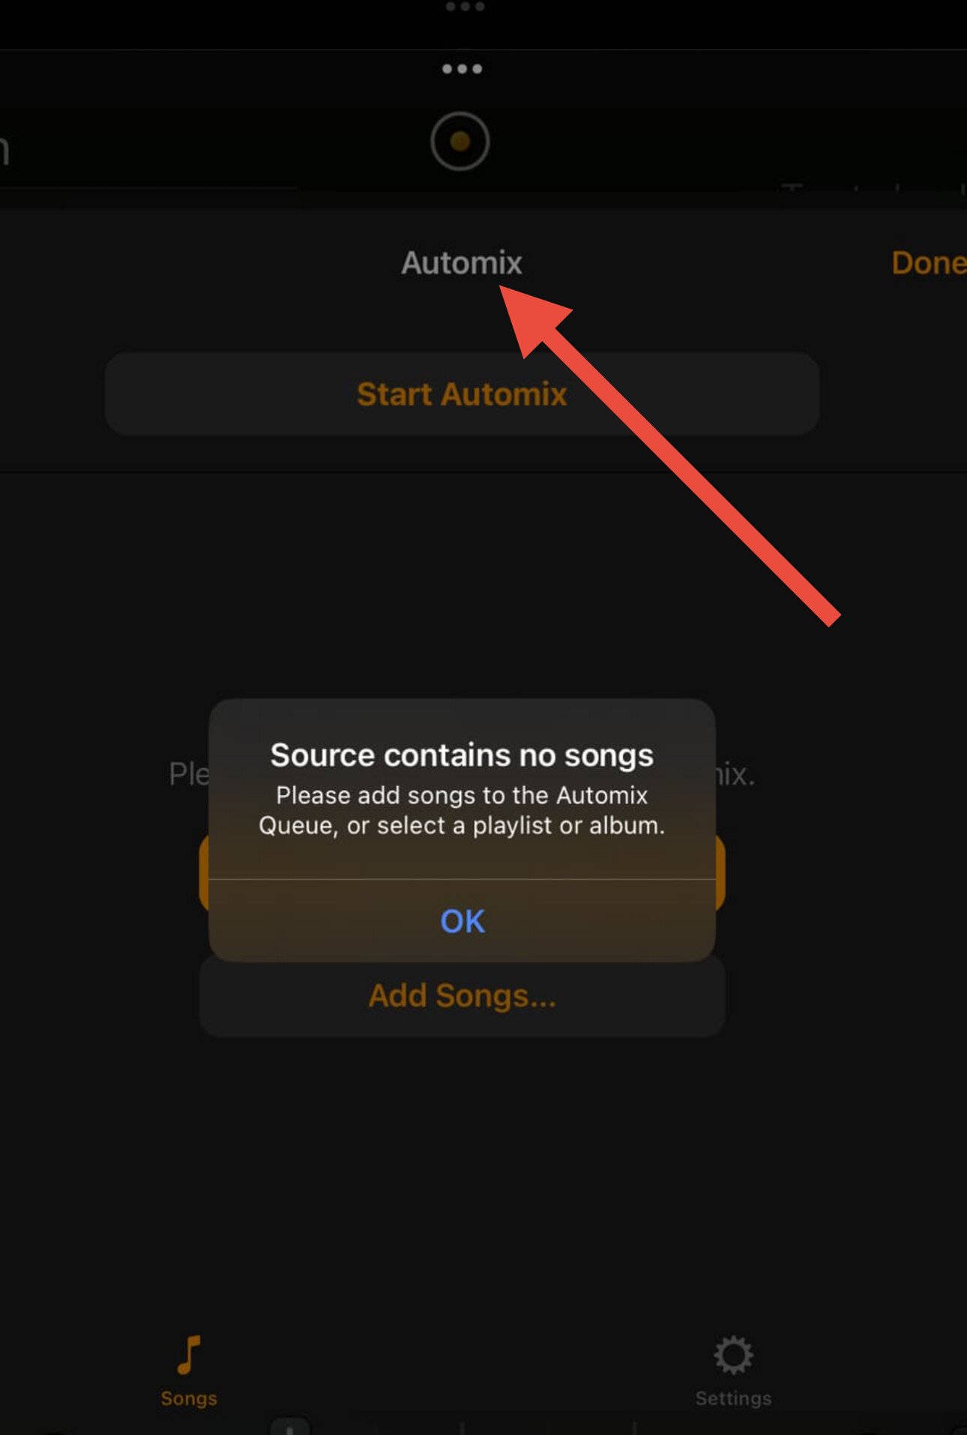Click the small control below the tab bar
Screen dimensions: 967x1435
click(x=289, y=1427)
